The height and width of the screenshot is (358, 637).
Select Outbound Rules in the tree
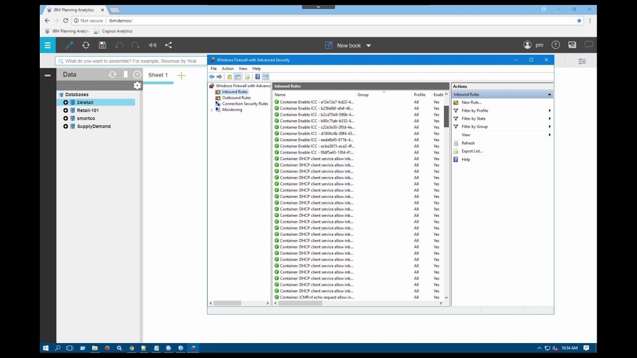pos(236,98)
